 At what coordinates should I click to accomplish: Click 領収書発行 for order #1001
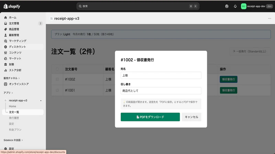click(229, 90)
